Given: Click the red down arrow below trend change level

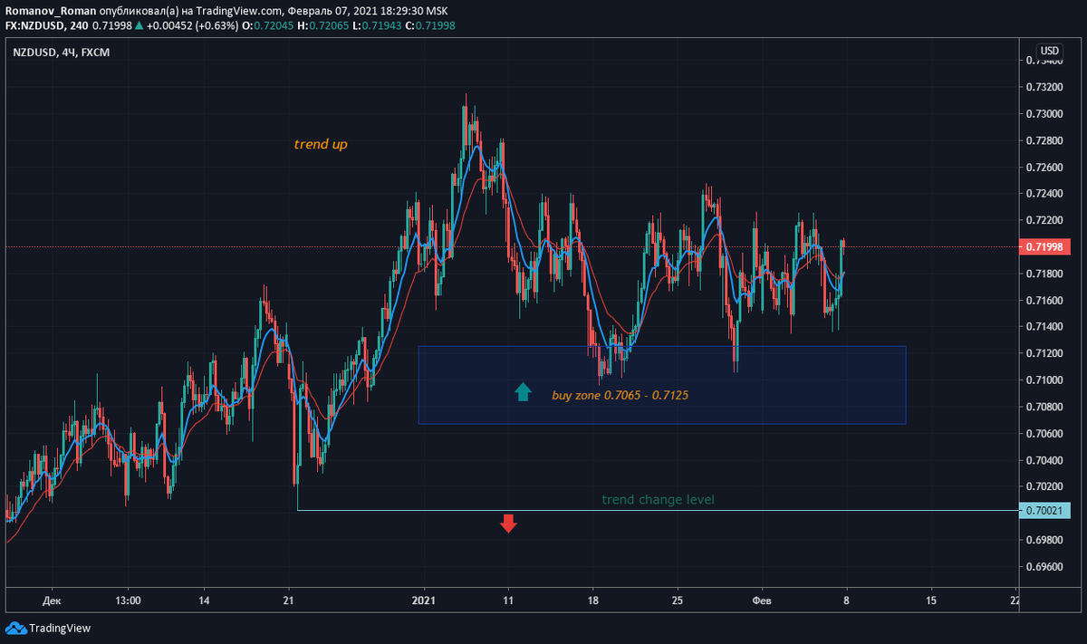Looking at the screenshot, I should [507, 524].
